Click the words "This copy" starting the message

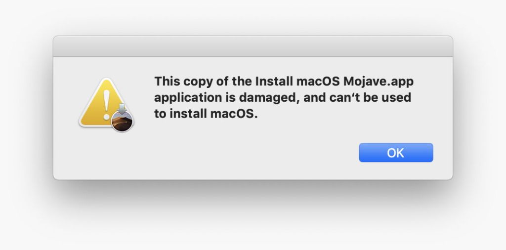coord(180,81)
